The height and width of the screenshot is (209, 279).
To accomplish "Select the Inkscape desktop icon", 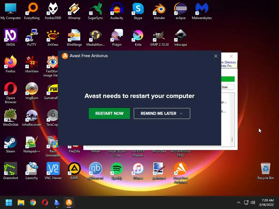I will click(x=181, y=38).
